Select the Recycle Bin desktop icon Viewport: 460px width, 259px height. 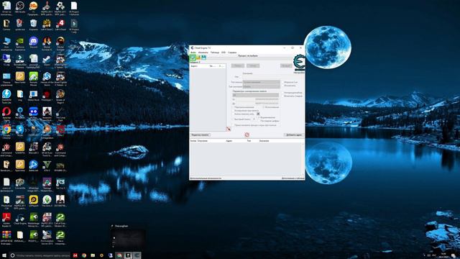click(x=34, y=24)
